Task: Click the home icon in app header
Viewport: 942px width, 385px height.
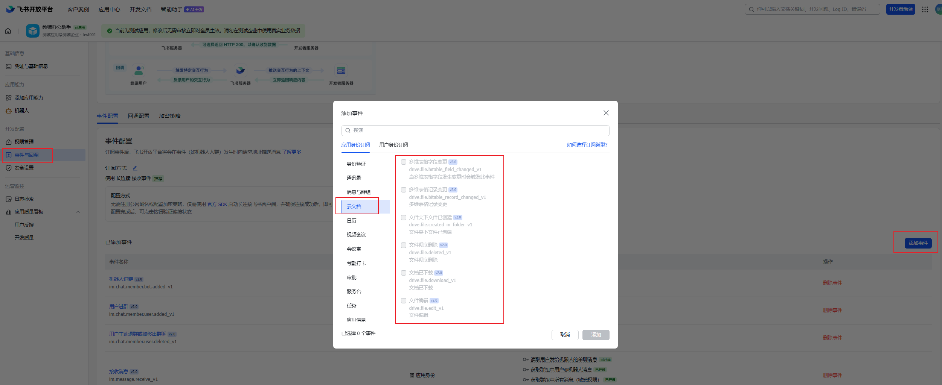Action: pyautogui.click(x=8, y=31)
